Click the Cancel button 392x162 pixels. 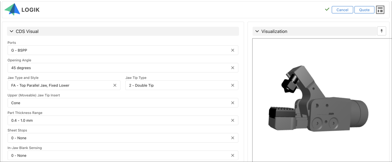pos(342,10)
